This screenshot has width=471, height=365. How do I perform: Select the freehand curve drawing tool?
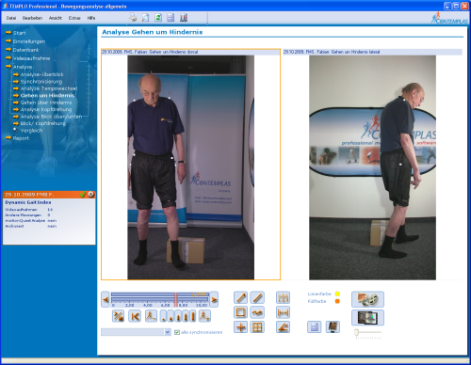point(257,312)
